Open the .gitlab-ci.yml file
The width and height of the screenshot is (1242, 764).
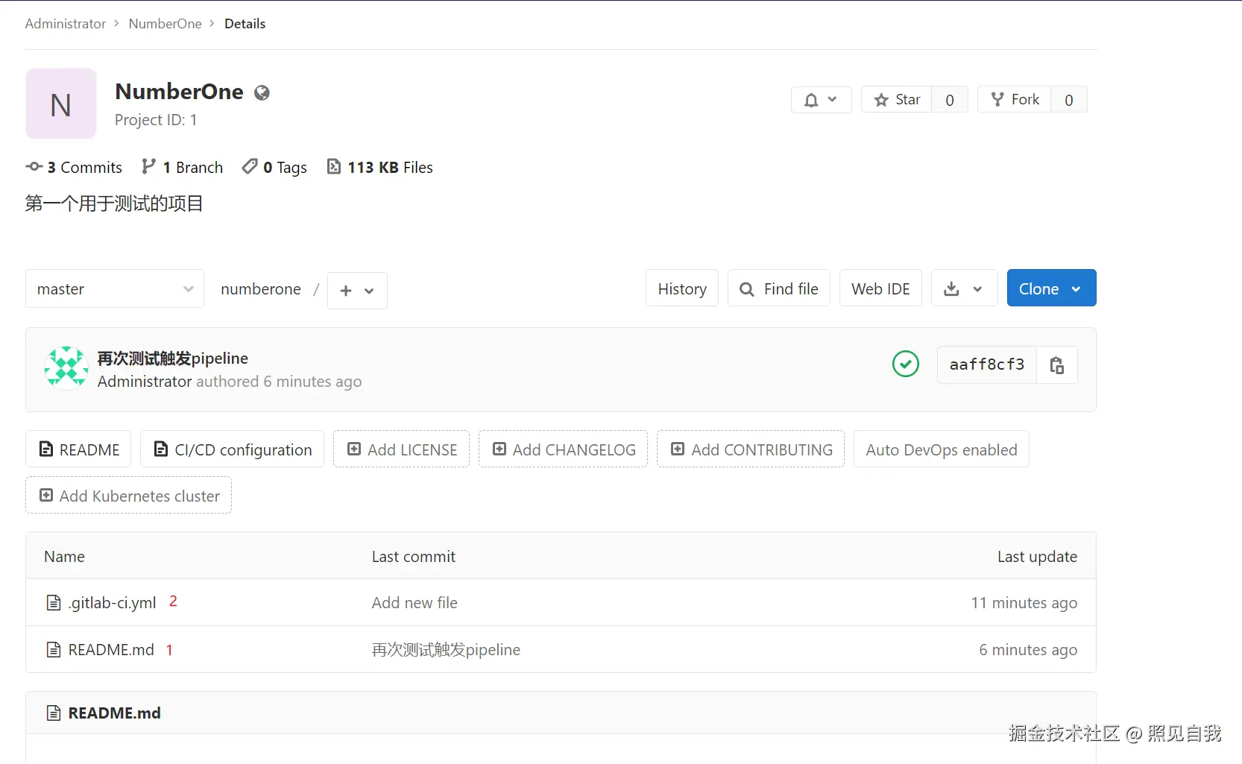pos(113,602)
